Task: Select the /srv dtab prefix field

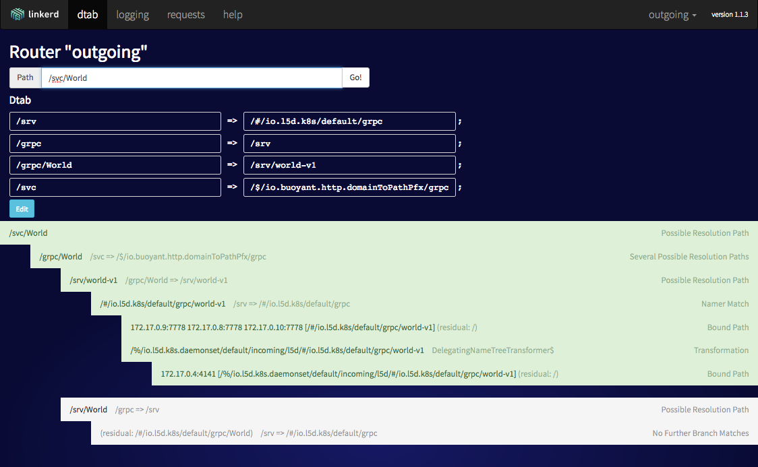Action: 115,121
